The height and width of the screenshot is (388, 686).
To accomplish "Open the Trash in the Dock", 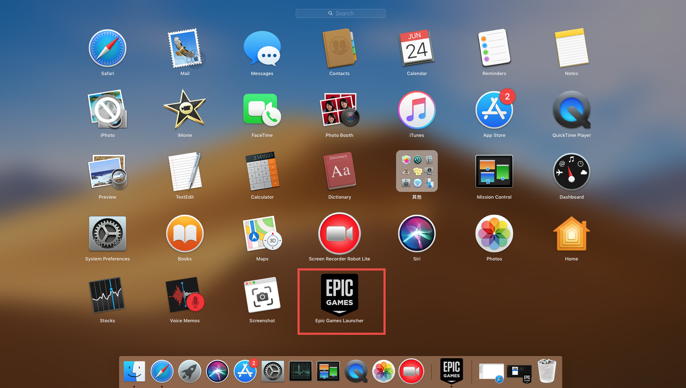I will click(x=546, y=371).
